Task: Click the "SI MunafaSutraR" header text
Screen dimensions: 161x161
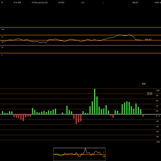Action: [x=40, y=3]
